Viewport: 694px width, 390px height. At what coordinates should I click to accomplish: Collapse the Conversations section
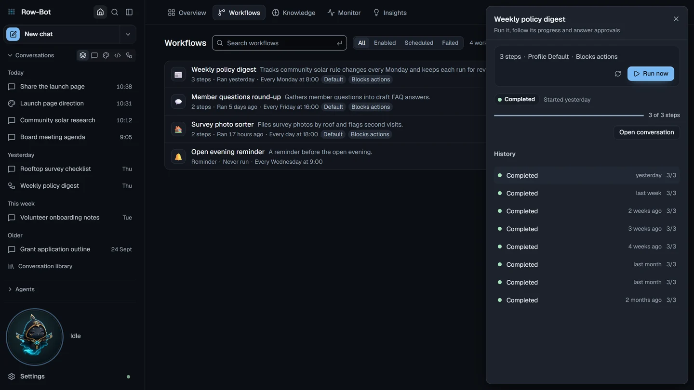(x=30, y=55)
